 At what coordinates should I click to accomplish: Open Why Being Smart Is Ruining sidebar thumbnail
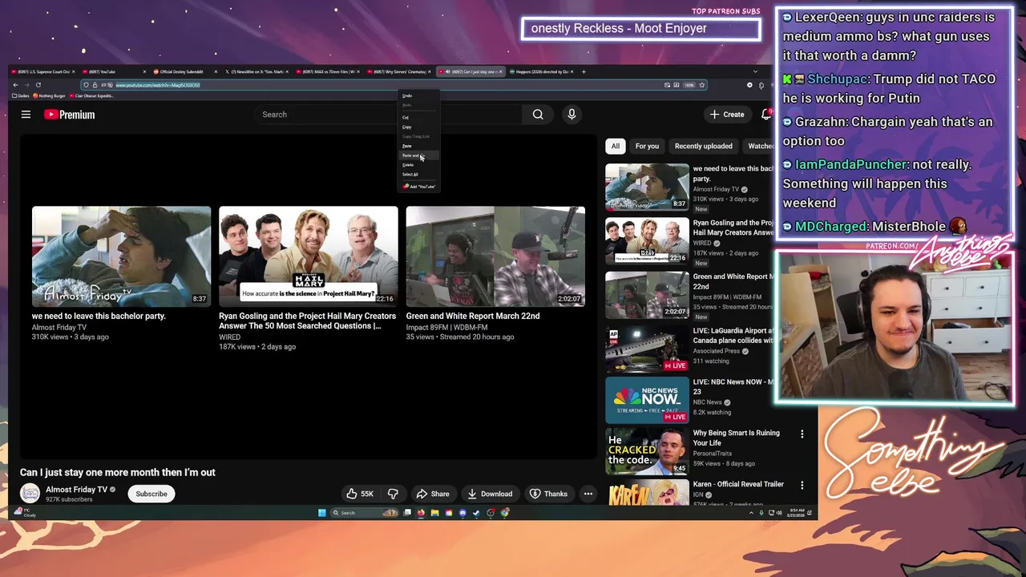[647, 452]
